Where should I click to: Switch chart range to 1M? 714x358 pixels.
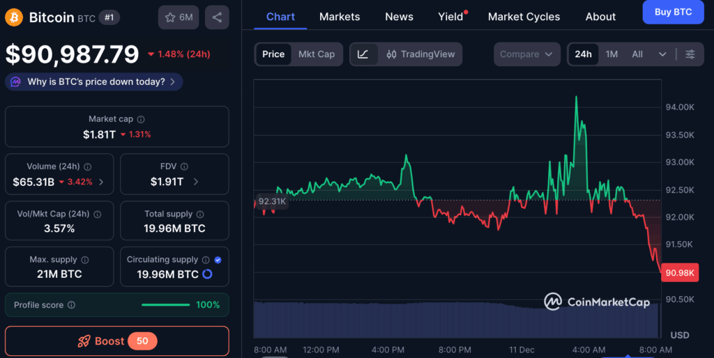pyautogui.click(x=612, y=54)
